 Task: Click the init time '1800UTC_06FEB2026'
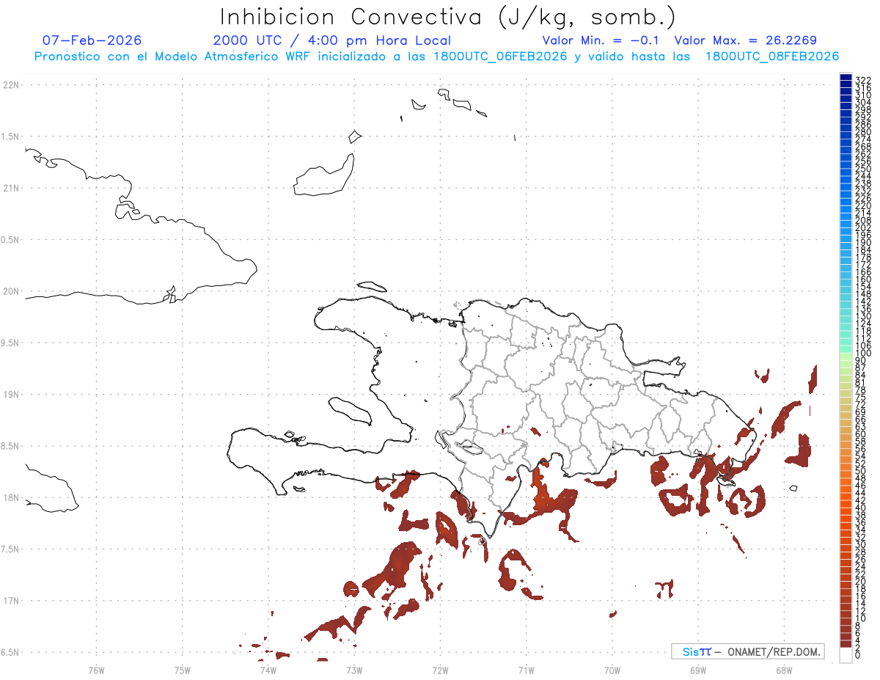pyautogui.click(x=499, y=56)
